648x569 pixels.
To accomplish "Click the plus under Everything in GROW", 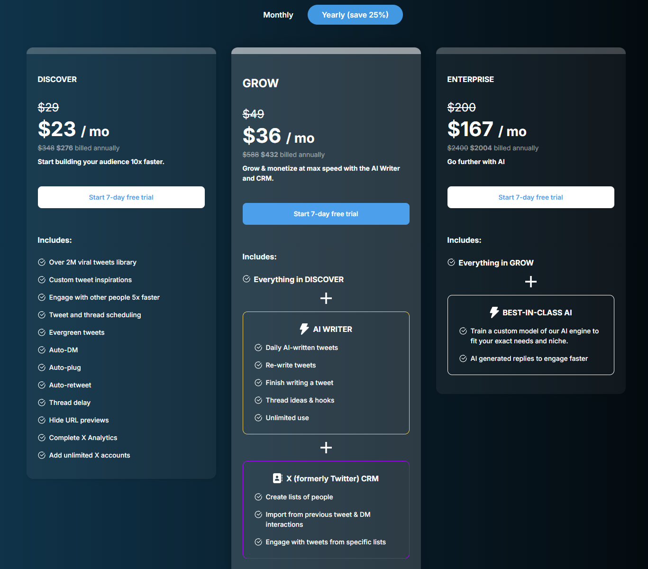I will coord(530,281).
